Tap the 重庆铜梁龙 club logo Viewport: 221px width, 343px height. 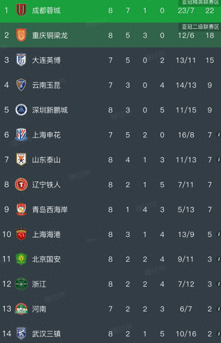pyautogui.click(x=21, y=35)
